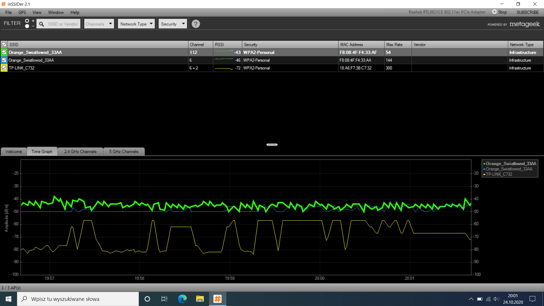Sort by the Vendor column header
This screenshot has height=306, width=544.
(x=460, y=44)
